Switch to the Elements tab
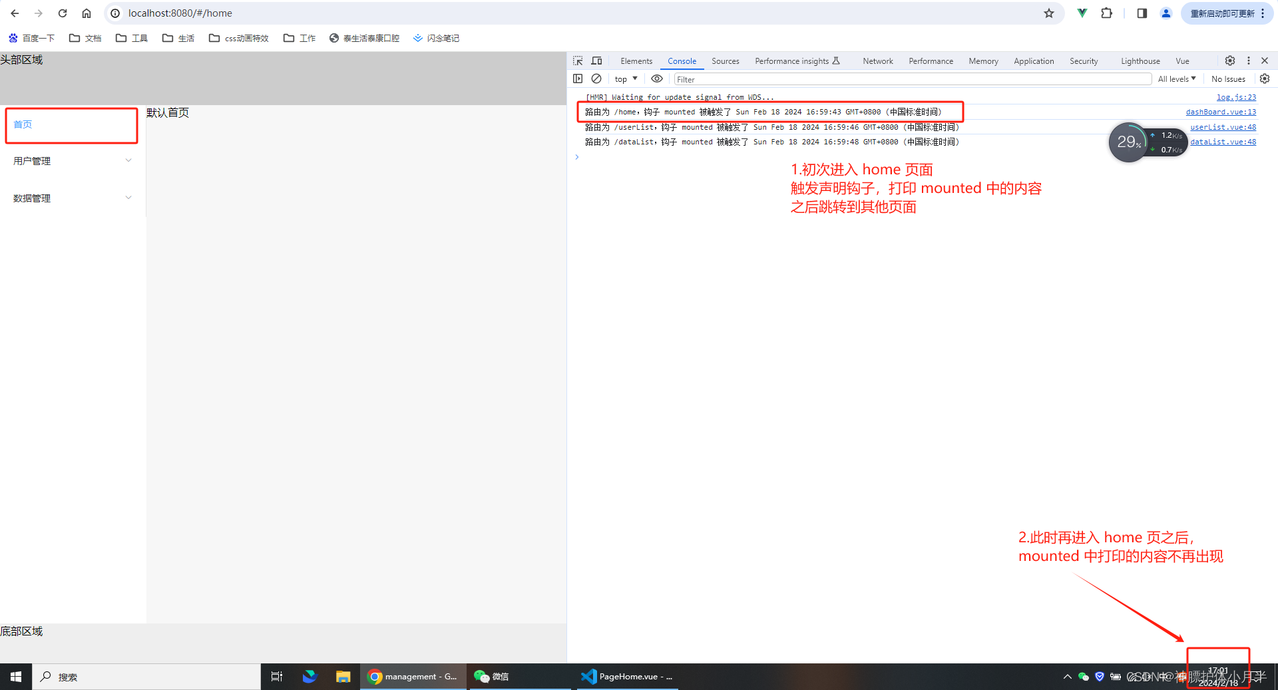Screen dimensions: 1278x690 point(636,61)
